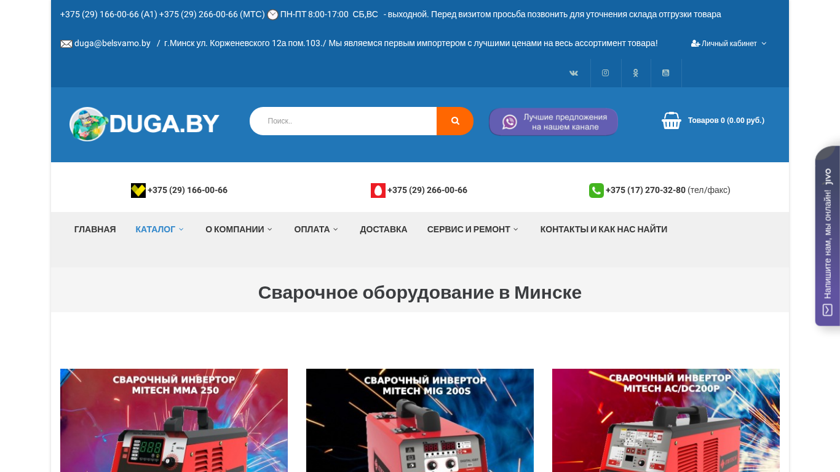Viewport: 840px width, 472px height.
Task: Open the Odnoklassniki social icon
Action: coord(636,73)
